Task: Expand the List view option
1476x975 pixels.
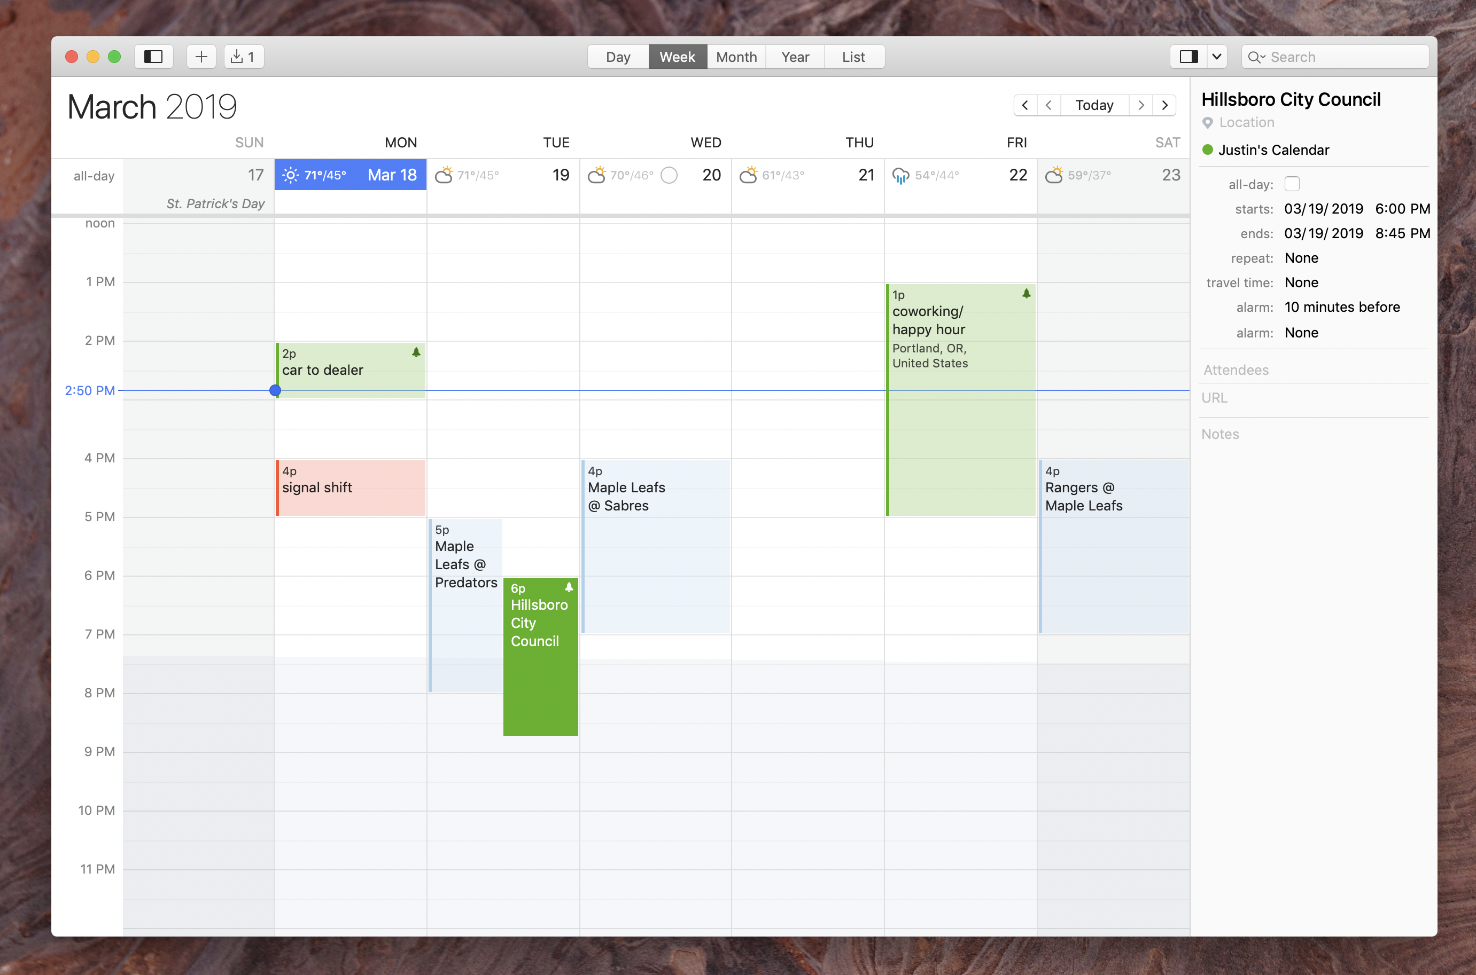Action: pos(853,56)
